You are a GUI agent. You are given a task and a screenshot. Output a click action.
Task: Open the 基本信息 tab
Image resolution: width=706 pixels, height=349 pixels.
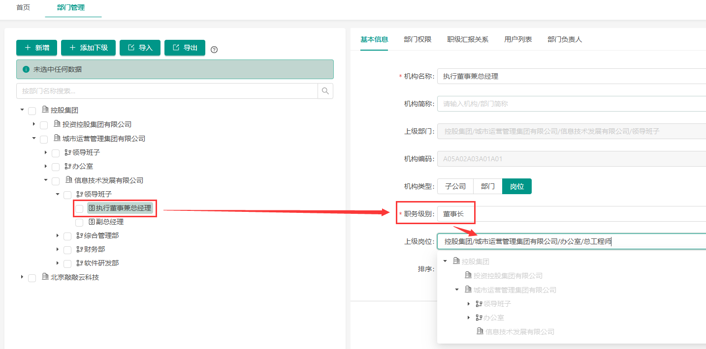[x=374, y=39]
